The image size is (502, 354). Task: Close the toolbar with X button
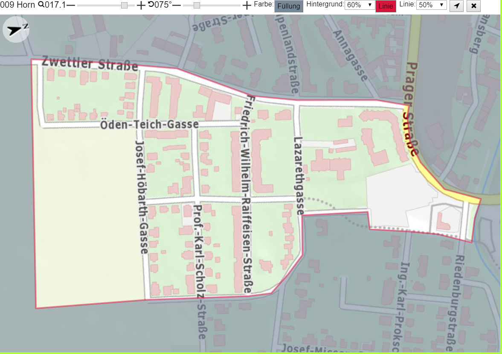[473, 6]
